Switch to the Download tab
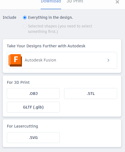The width and height of the screenshot is (125, 152). click(51, 1)
